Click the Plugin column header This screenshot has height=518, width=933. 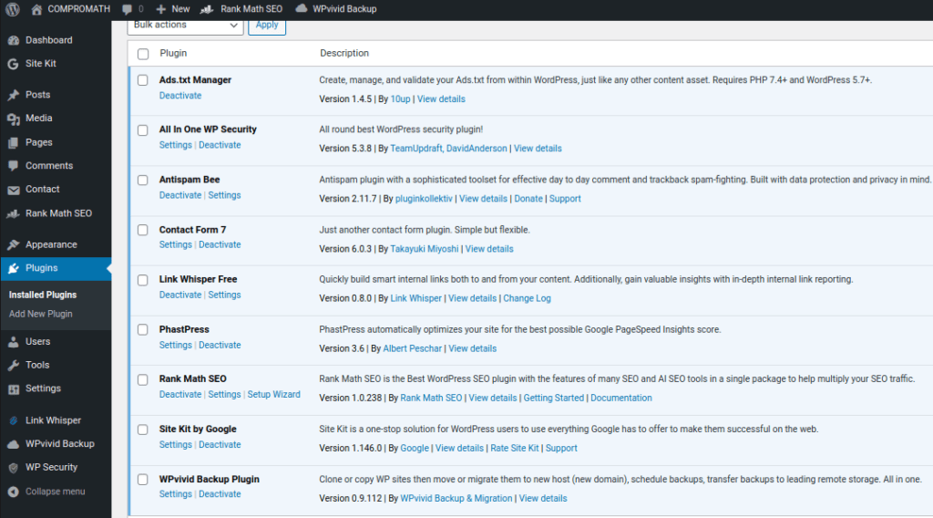pyautogui.click(x=173, y=53)
